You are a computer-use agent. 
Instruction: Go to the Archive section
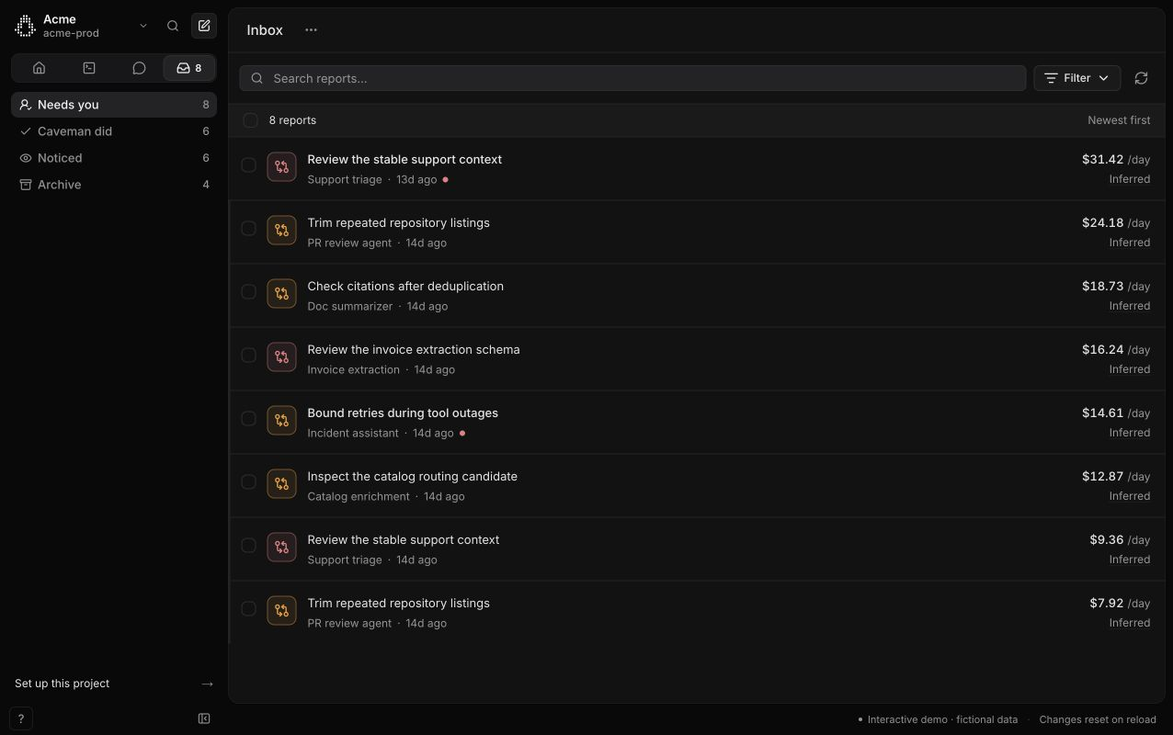(114, 185)
